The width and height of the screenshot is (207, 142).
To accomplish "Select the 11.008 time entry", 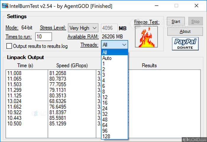I will pyautogui.click(x=14, y=73).
